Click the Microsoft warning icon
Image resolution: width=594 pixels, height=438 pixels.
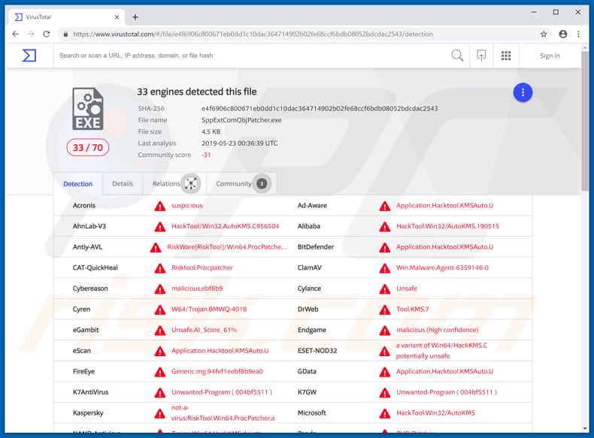(384, 413)
